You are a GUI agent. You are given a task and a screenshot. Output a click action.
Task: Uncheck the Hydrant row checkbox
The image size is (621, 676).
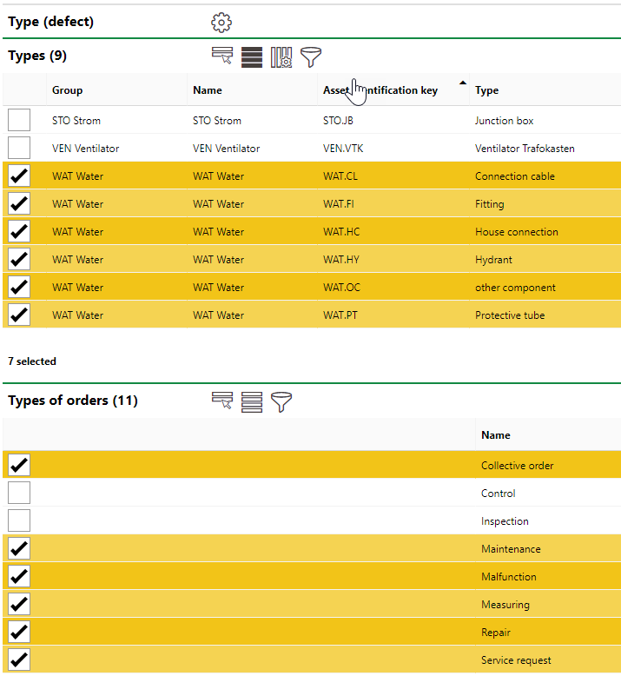click(x=19, y=260)
